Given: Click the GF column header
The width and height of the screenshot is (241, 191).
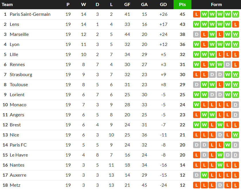Looking at the screenshot, I should (x=127, y=5).
